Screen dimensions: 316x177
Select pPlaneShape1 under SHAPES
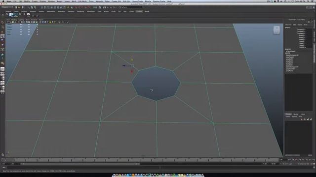click(x=291, y=51)
